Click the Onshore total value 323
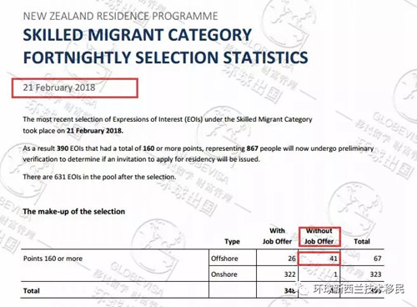Image resolution: width=417 pixels, height=307 pixels. tap(375, 274)
